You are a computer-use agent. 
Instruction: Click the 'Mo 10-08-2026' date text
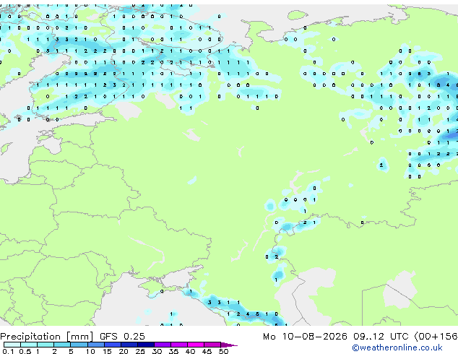pyautogui.click(x=306, y=337)
